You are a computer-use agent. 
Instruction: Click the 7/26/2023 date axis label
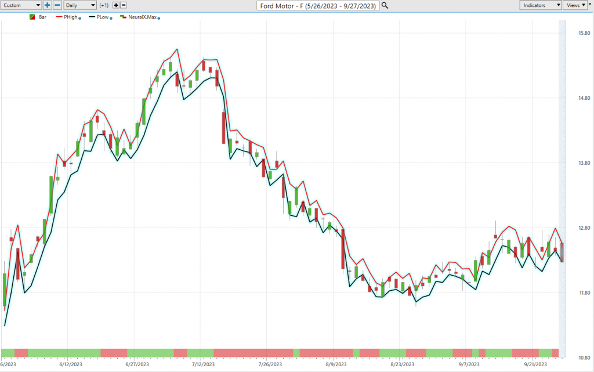(x=270, y=364)
